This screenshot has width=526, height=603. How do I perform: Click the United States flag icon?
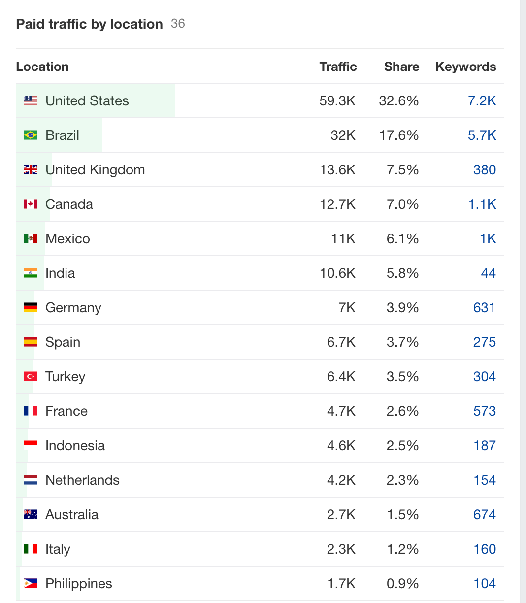coord(30,100)
